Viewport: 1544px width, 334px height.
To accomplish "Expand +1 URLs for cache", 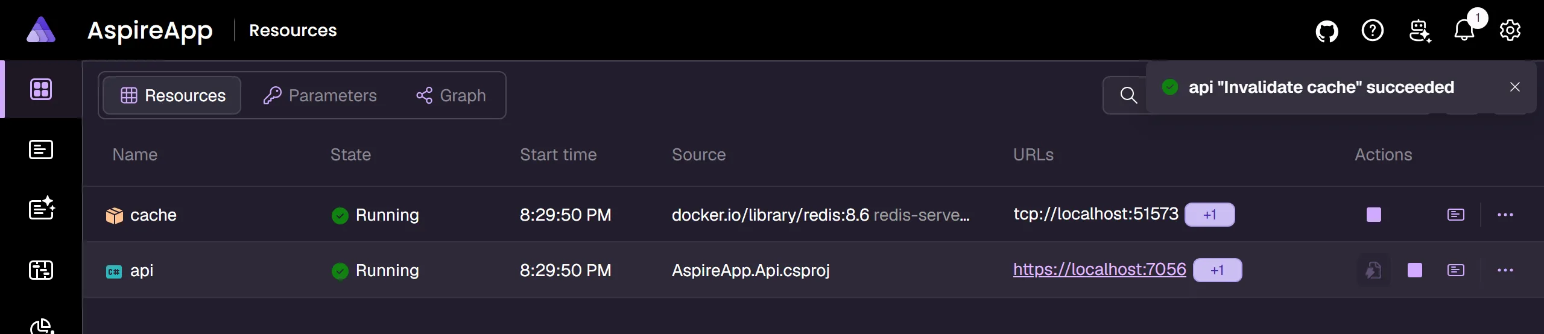I will point(1210,215).
